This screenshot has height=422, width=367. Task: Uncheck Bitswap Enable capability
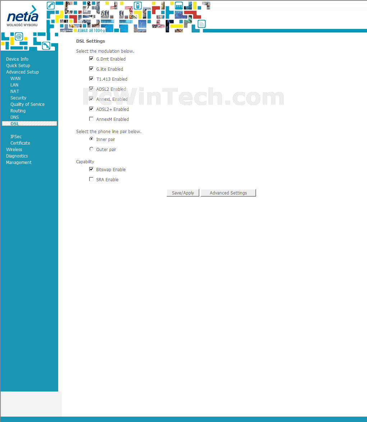tap(91, 169)
